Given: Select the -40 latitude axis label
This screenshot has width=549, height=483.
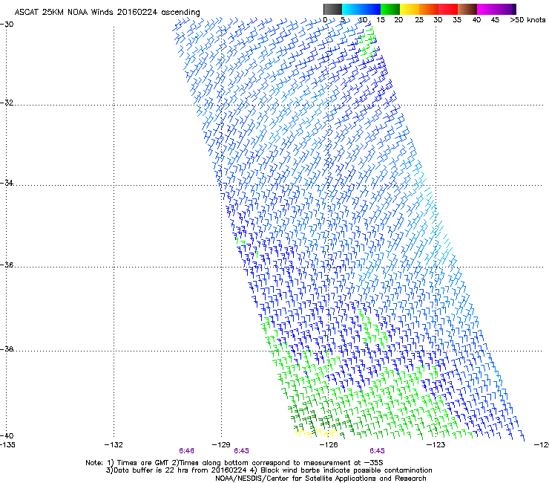Looking at the screenshot, I should (x=7, y=435).
